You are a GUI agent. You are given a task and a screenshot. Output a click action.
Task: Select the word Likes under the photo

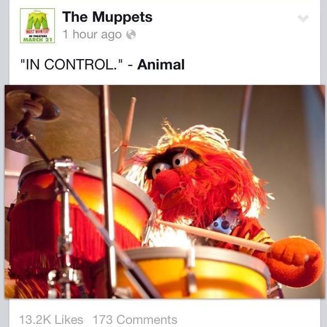pos(69,320)
